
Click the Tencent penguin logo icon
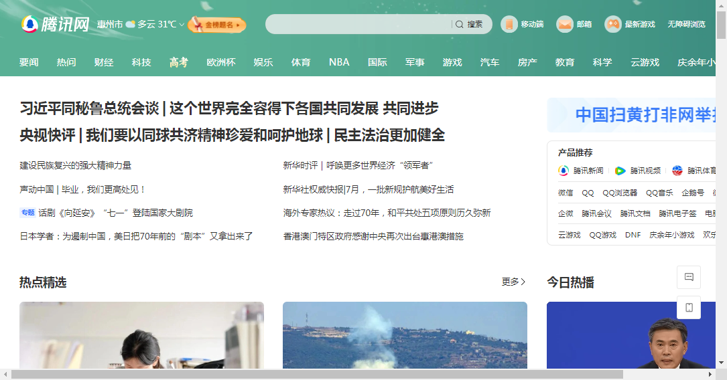coord(29,24)
